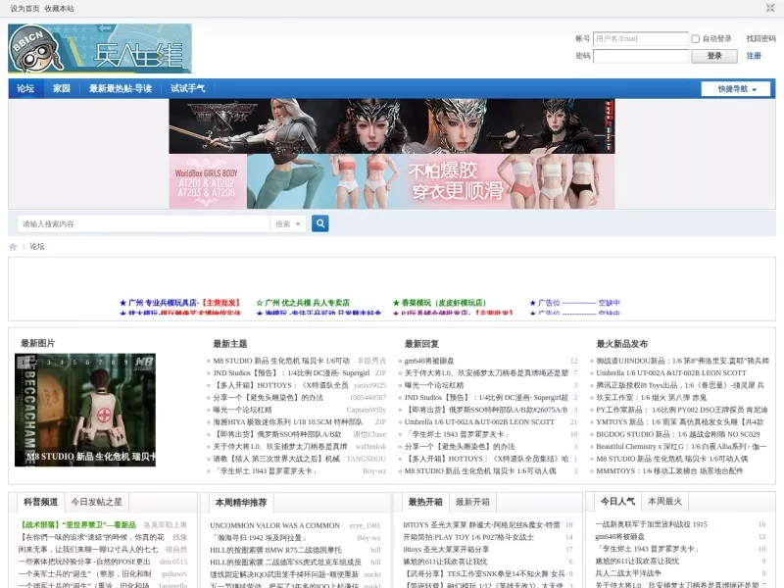Open the 论坛 navigation tab
Image resolution: width=784 pixels, height=588 pixels.
coord(25,88)
